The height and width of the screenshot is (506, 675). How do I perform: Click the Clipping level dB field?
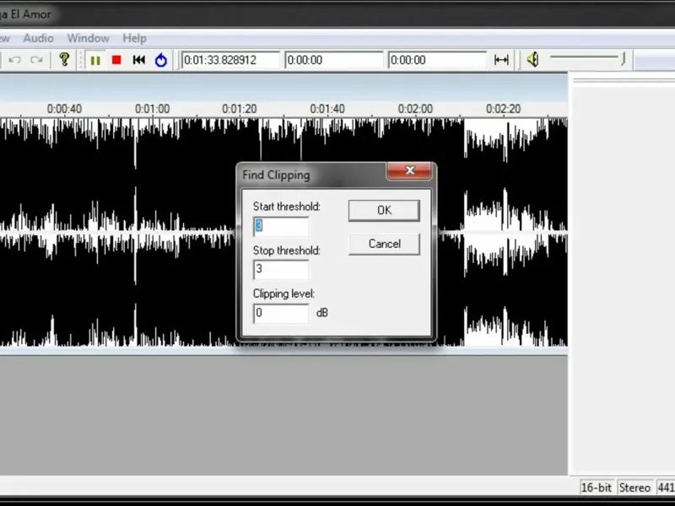click(281, 313)
